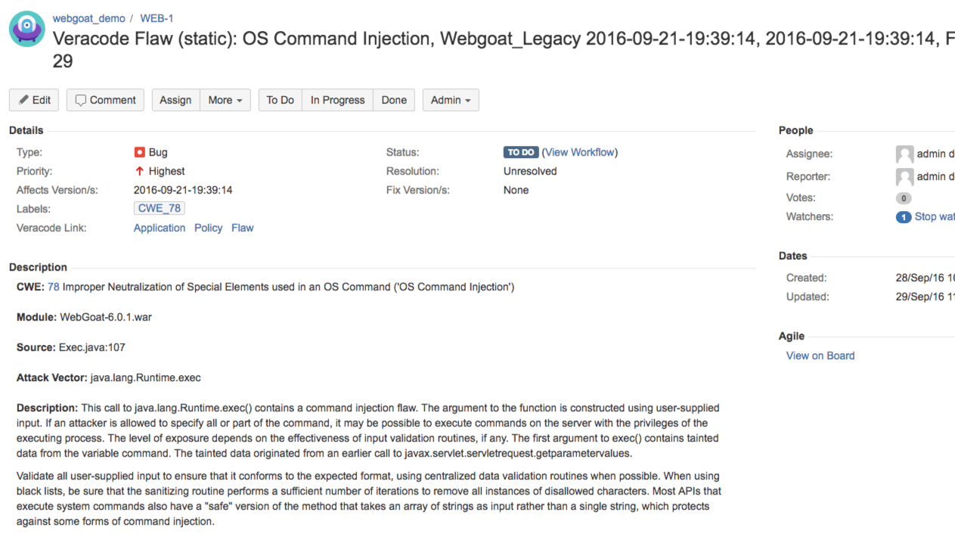Viewport: 955px width, 543px height.
Task: Click the Reporter avatar picture
Action: click(904, 176)
